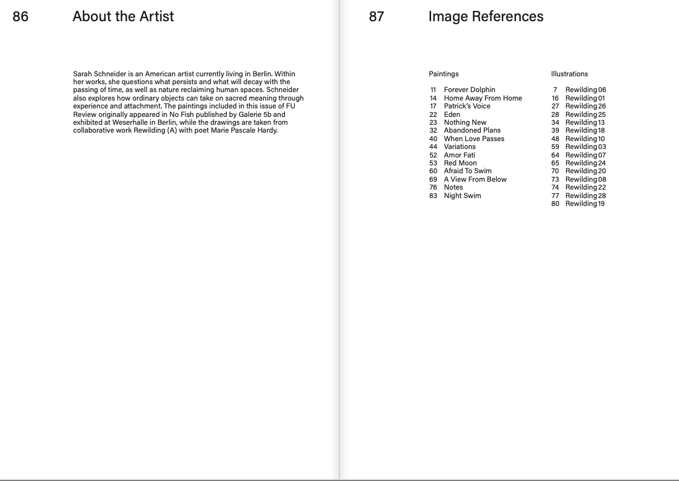Click the 'Rewilding 28' illustration entry

point(586,196)
